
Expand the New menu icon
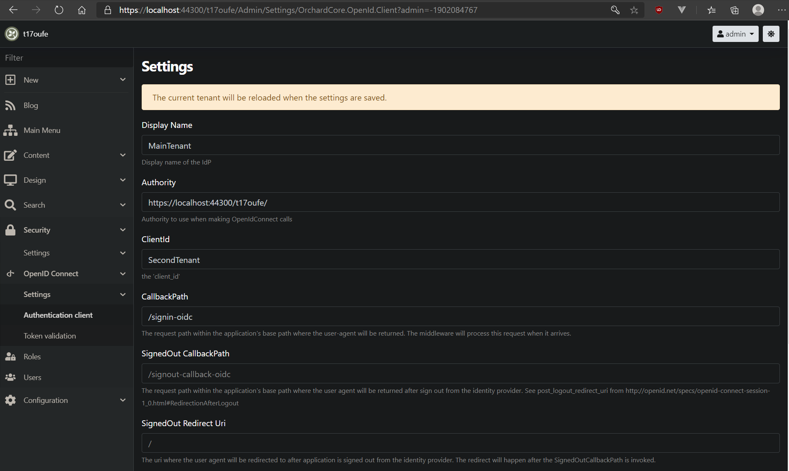(x=10, y=80)
